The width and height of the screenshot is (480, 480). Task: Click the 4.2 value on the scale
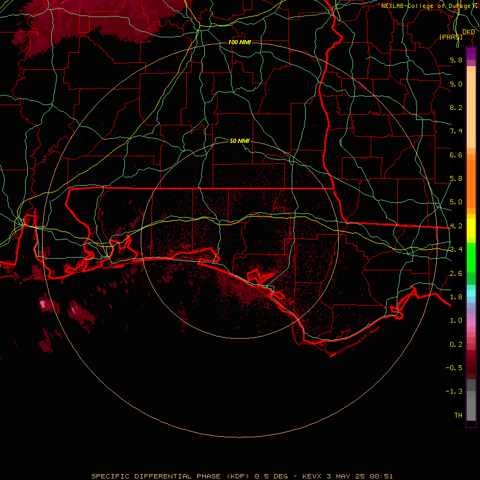tap(456, 226)
